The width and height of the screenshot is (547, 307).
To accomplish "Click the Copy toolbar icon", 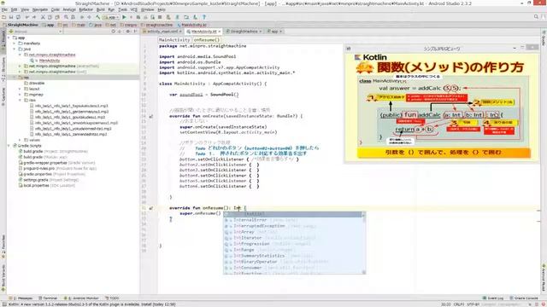I will (x=50, y=17).
